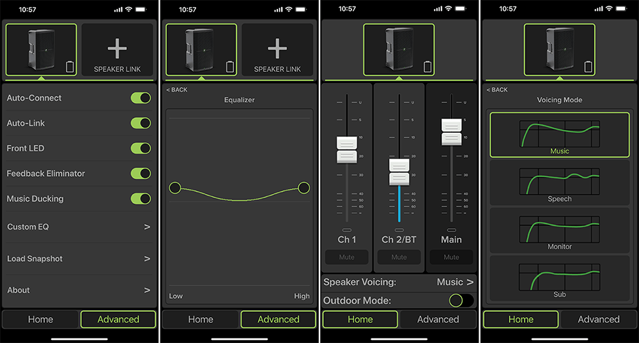
Task: Choose the Sub voicing curve
Action: (559, 278)
